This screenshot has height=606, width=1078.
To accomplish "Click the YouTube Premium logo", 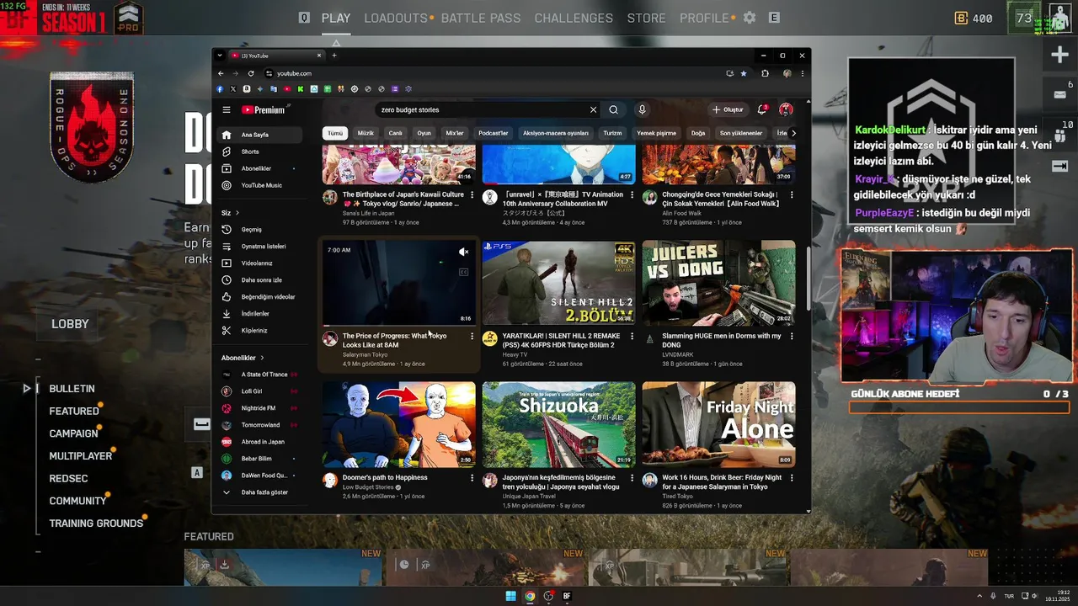I will coord(264,109).
